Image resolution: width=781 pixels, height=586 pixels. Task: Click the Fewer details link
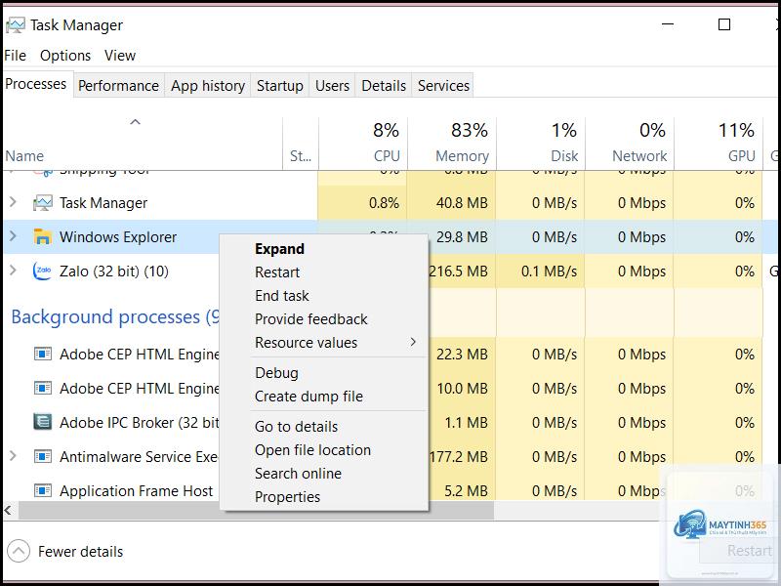[x=80, y=552]
